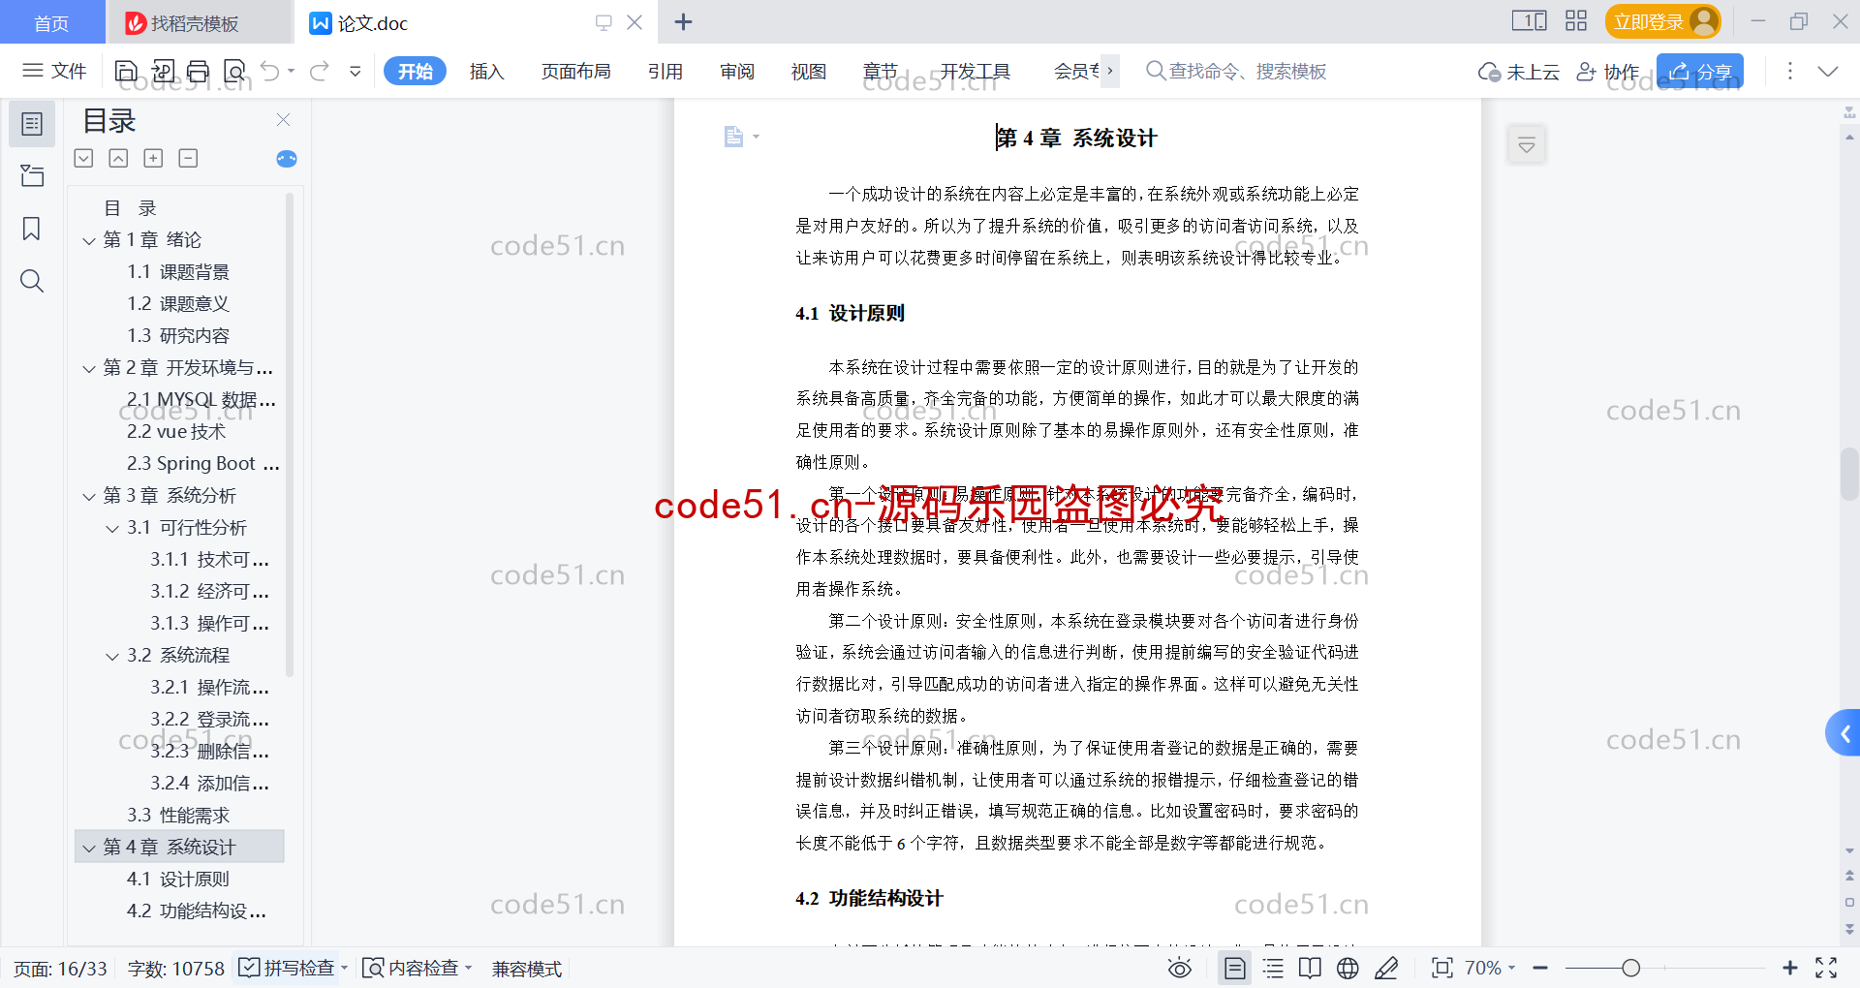
Task: Click the 立即登录 button
Action: pos(1662,21)
